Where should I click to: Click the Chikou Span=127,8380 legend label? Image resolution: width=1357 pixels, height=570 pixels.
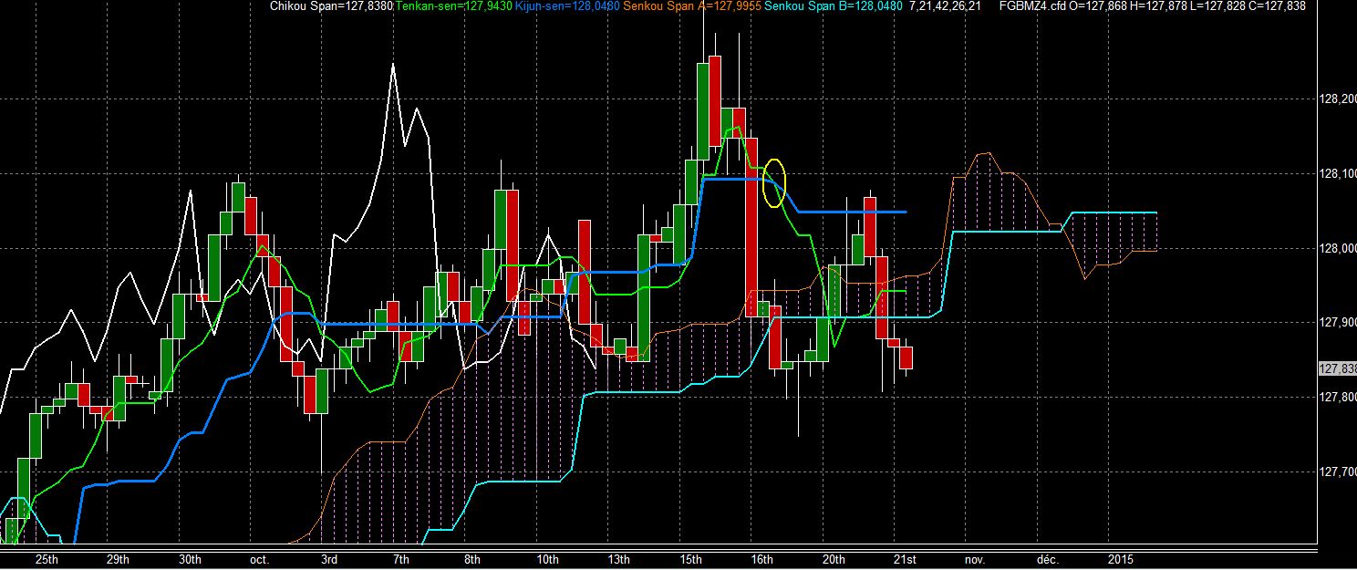(332, 6)
